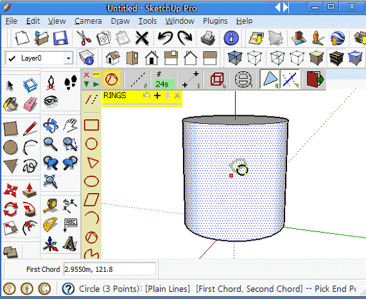
Task: Activate the Look Around eye tool
Action: click(51, 101)
